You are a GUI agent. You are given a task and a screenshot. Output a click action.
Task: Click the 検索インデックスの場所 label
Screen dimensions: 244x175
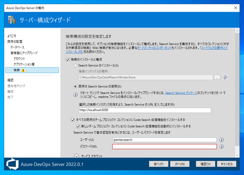point(94,71)
